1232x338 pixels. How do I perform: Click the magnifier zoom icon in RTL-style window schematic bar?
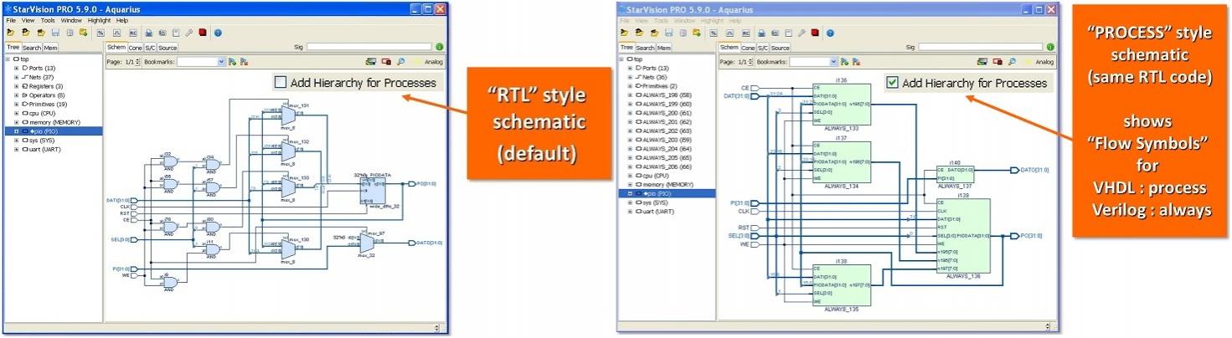click(x=400, y=62)
